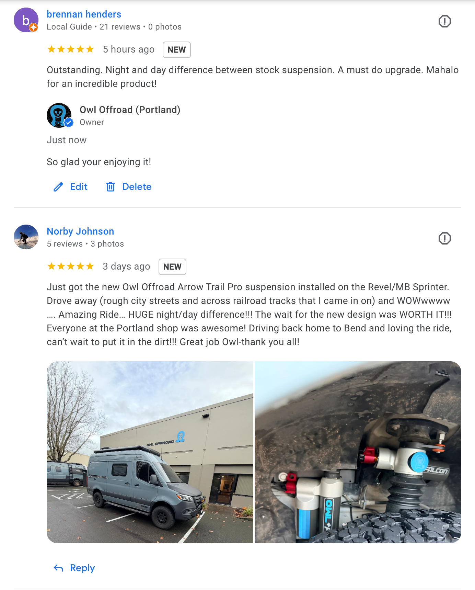Open Norby Johnson's profile picture
The image size is (475, 590).
(26, 237)
